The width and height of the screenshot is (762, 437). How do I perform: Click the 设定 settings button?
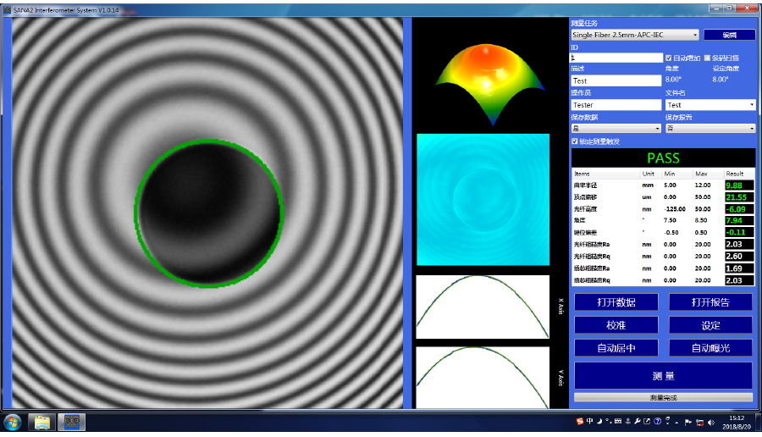710,324
